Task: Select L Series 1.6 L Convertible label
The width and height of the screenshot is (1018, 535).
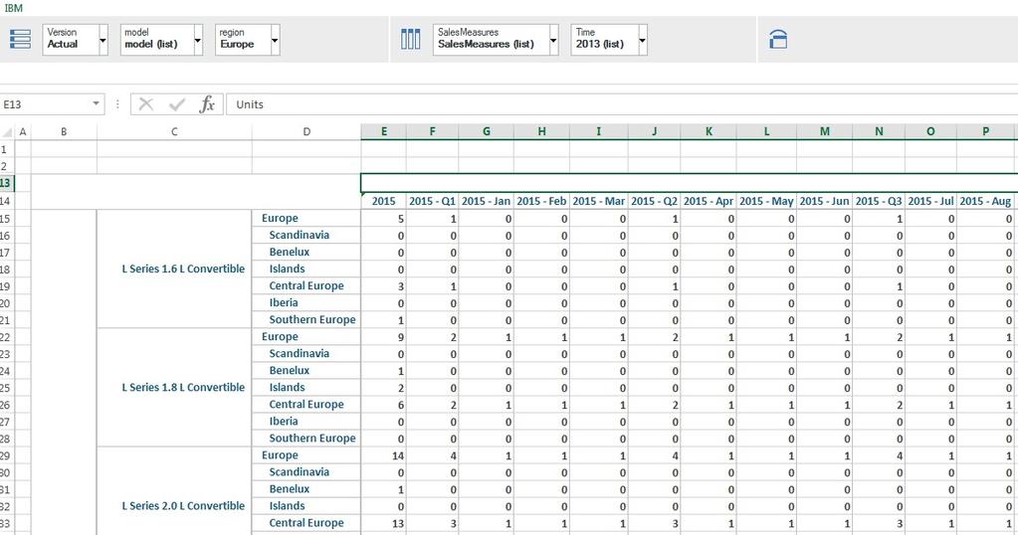Action: pos(183,268)
